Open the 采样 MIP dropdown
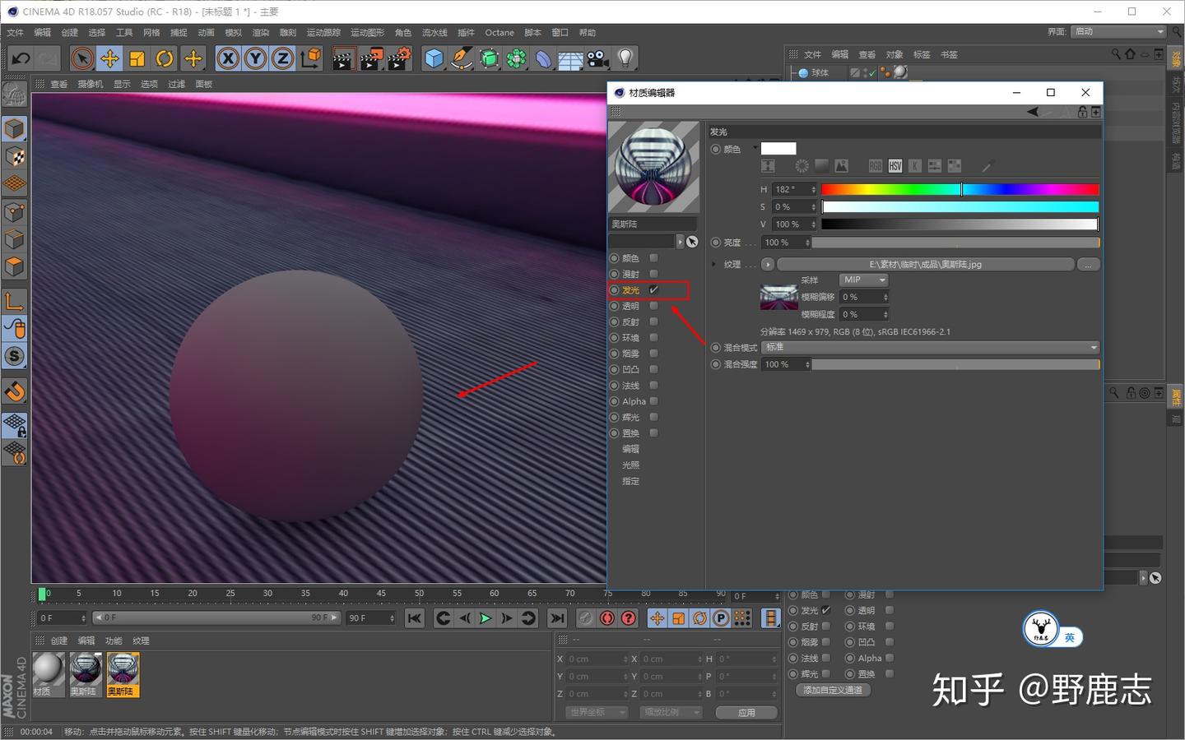Screen dimensions: 1185x740 click(x=862, y=280)
